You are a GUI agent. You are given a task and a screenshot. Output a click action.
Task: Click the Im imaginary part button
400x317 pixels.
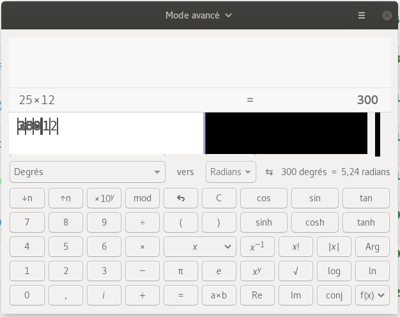[x=296, y=295]
